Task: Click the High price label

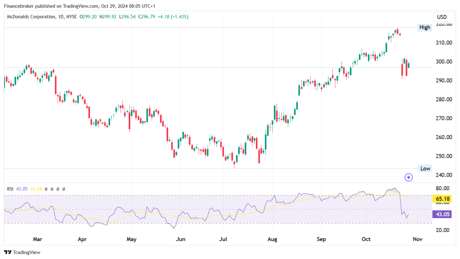Action: tap(425, 27)
